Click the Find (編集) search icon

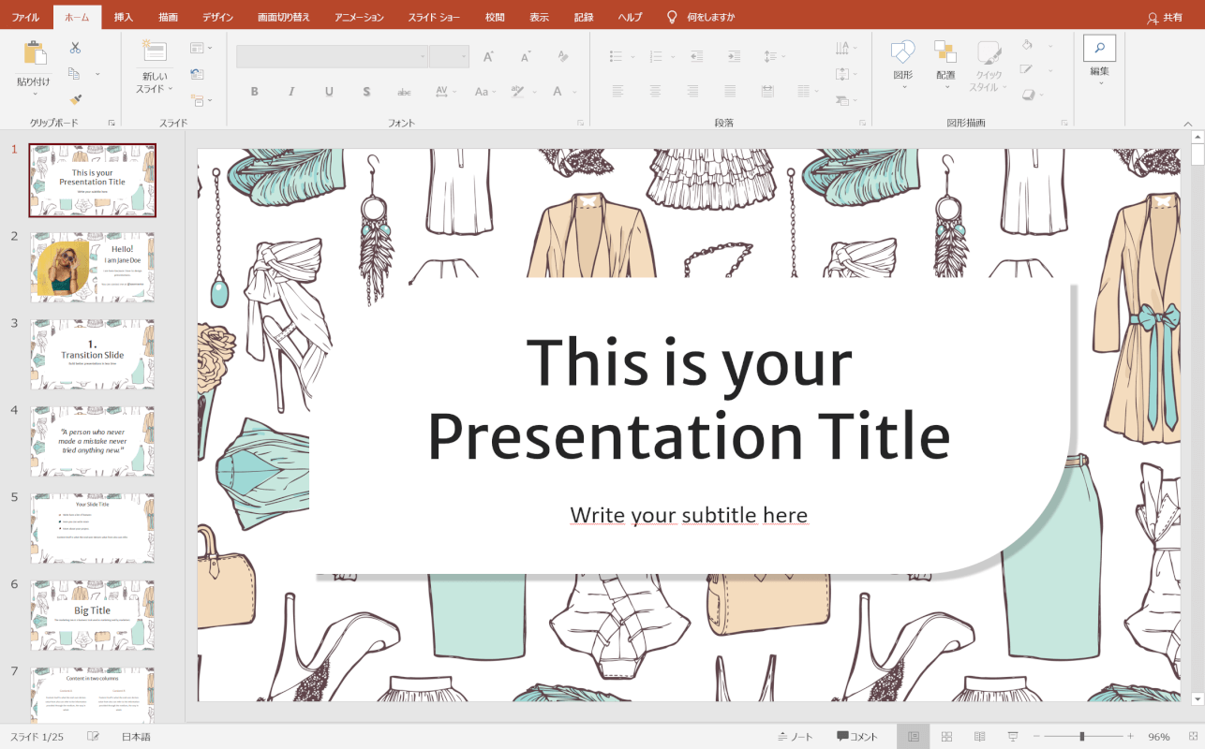click(1098, 48)
